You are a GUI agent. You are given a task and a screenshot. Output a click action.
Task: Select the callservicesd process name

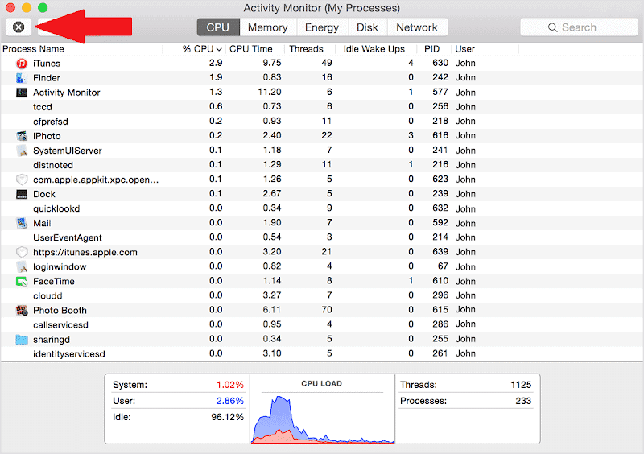tap(61, 325)
